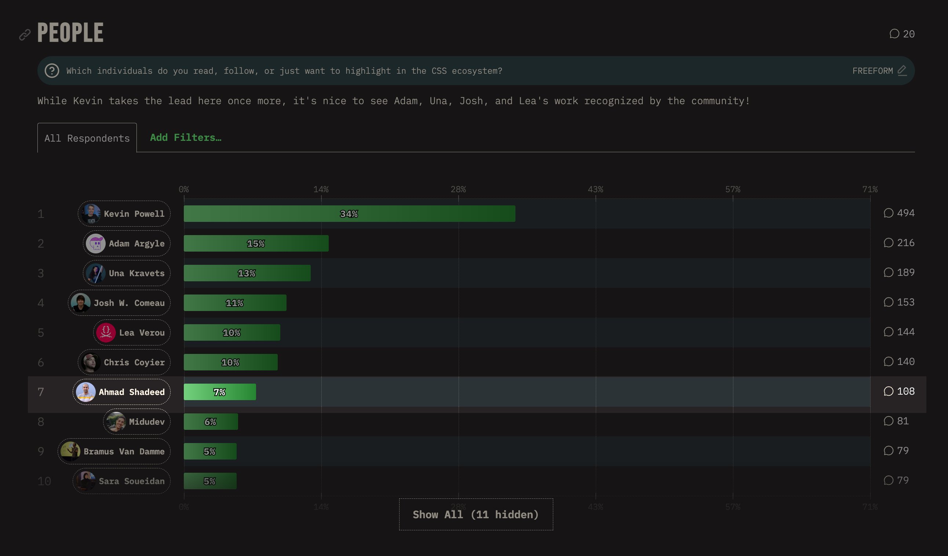
Task: Open Midudev's 81 comments bubble
Action: tap(888, 421)
